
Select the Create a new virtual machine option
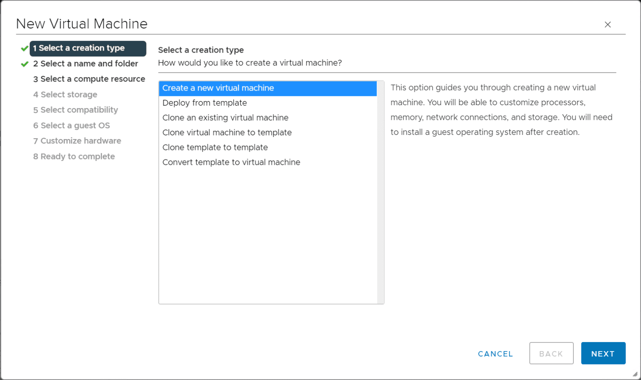coord(218,88)
